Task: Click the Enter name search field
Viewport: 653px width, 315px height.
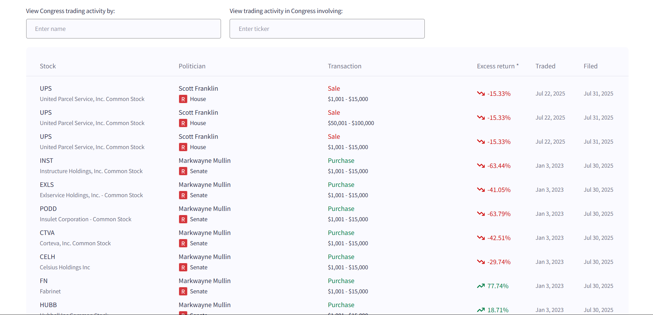Action: (x=123, y=29)
